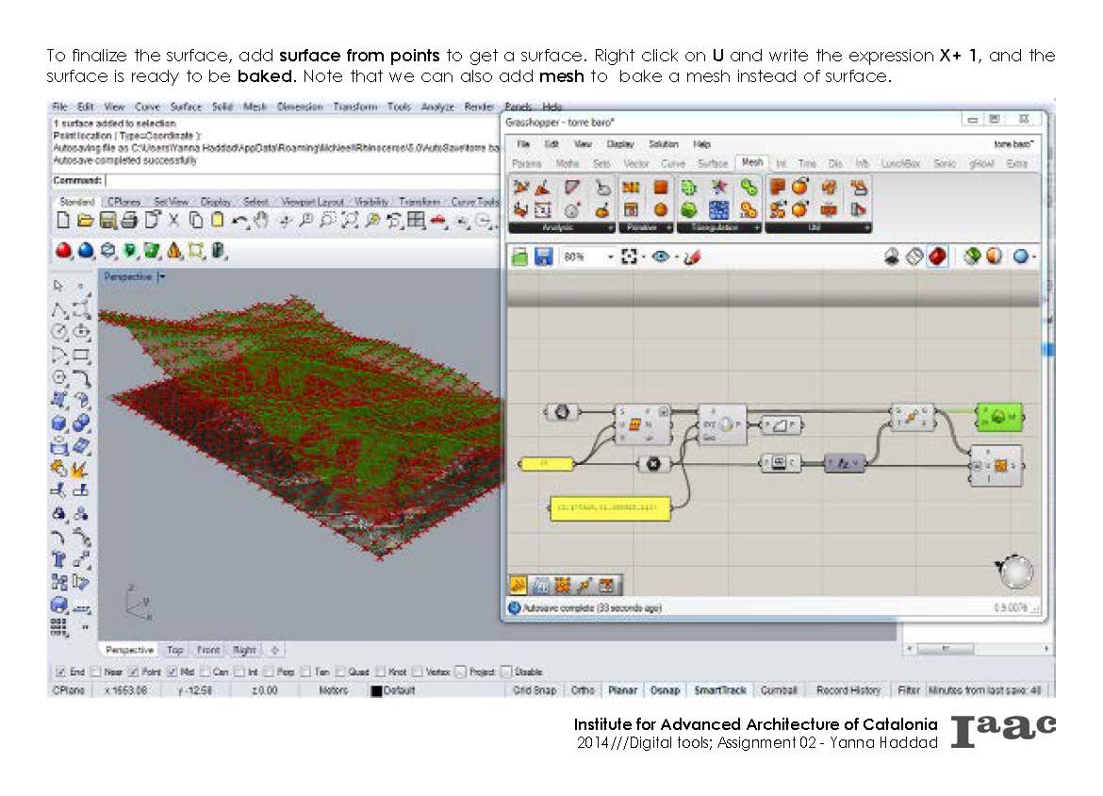Toggle the Osnap status bar button
Screen dimensions: 1103x796
(x=665, y=690)
